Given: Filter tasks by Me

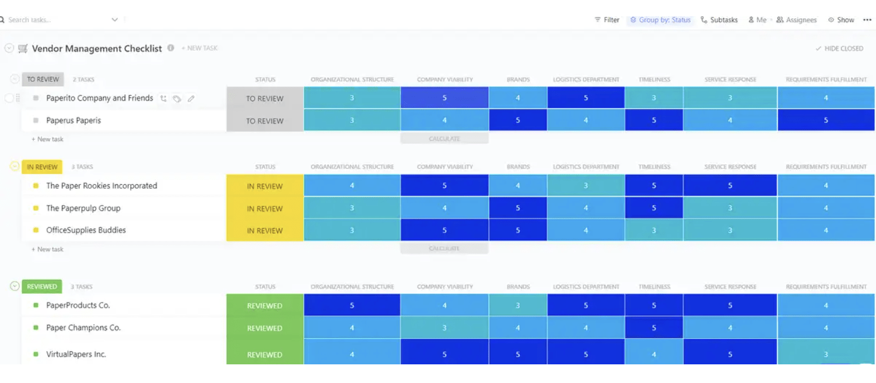Looking at the screenshot, I should [x=758, y=20].
